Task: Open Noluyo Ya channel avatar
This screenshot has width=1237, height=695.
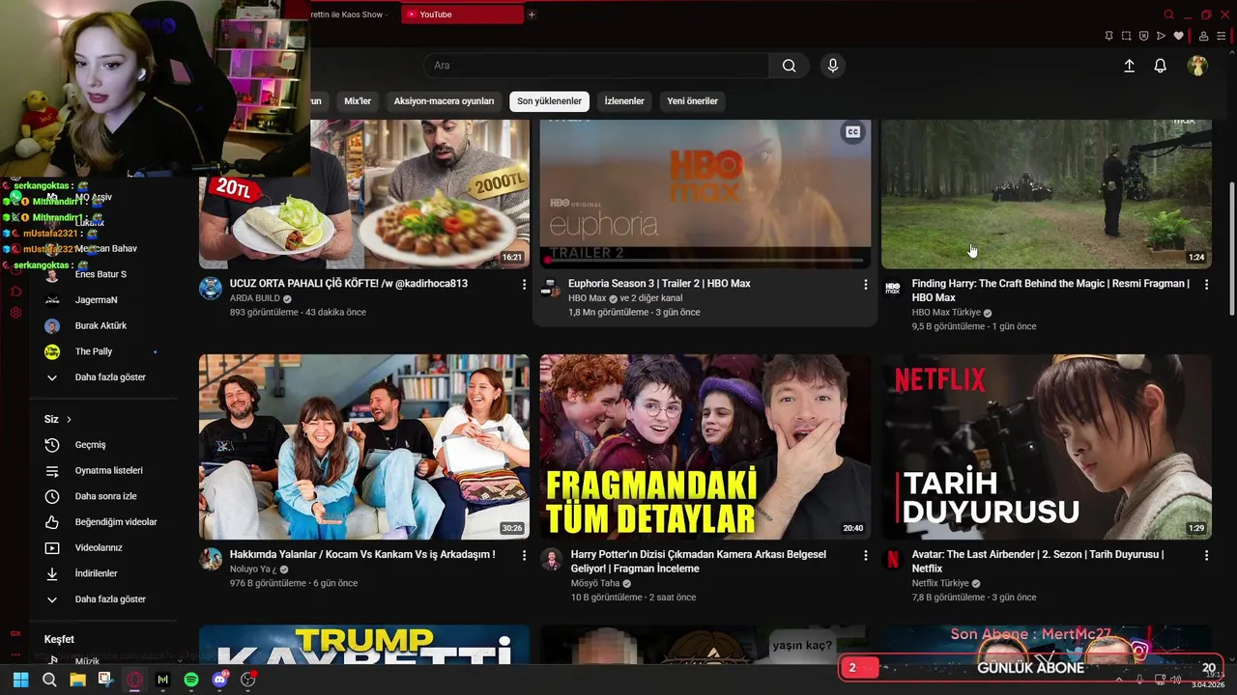Action: 211,560
